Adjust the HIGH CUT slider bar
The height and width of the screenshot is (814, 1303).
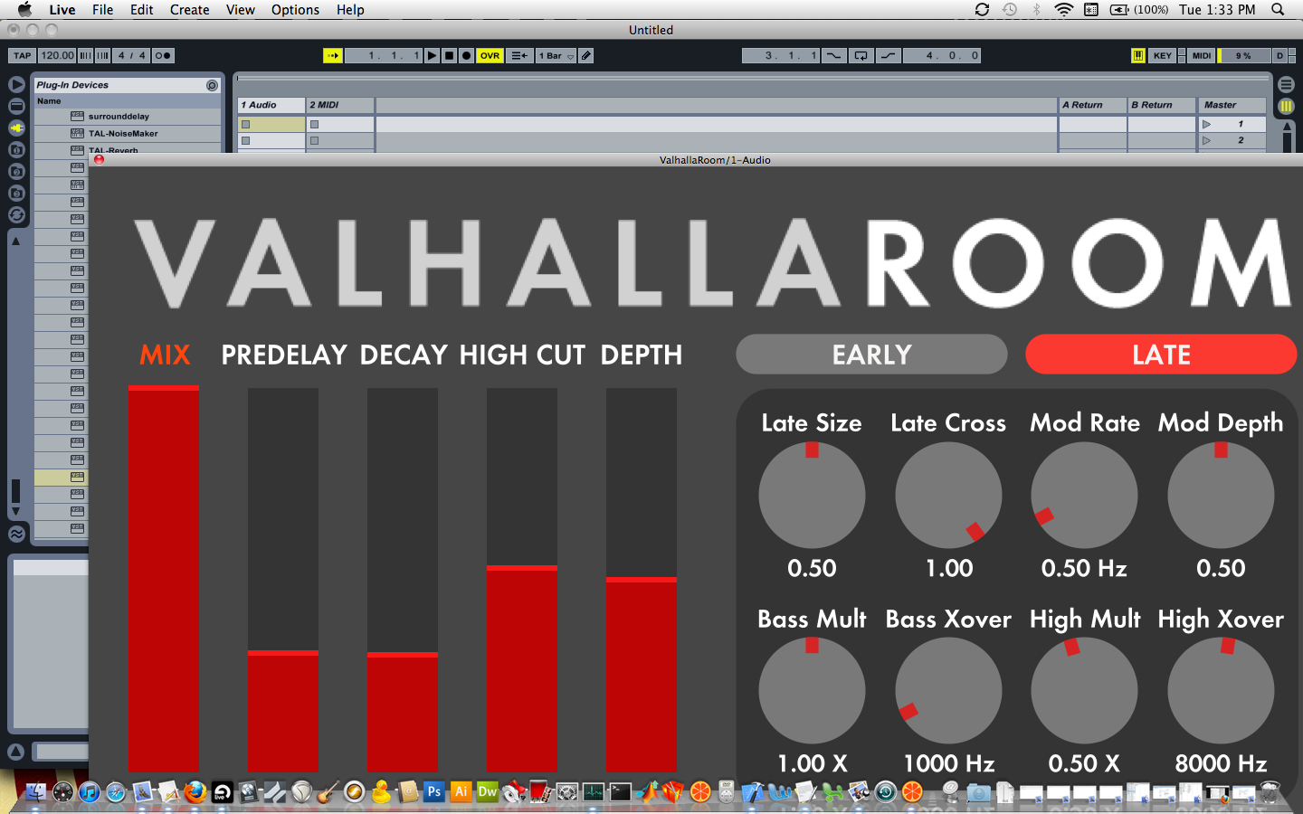[x=521, y=579]
